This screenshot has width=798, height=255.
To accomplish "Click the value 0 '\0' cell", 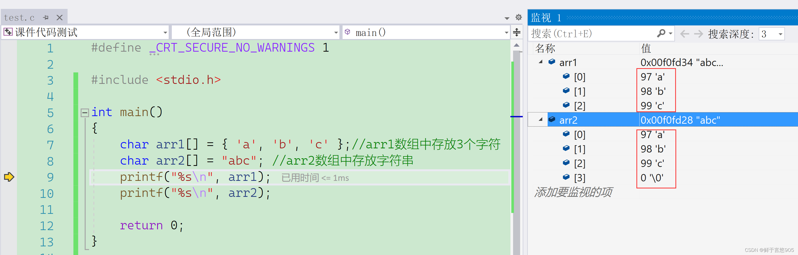I will tap(652, 178).
